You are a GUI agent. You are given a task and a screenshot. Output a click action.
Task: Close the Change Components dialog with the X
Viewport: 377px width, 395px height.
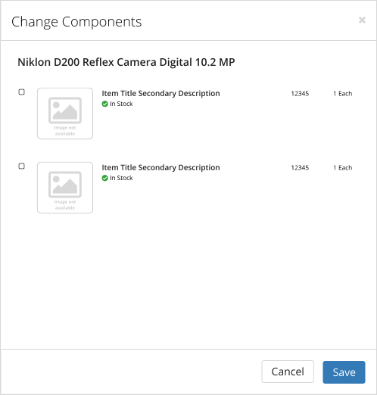[x=362, y=20]
